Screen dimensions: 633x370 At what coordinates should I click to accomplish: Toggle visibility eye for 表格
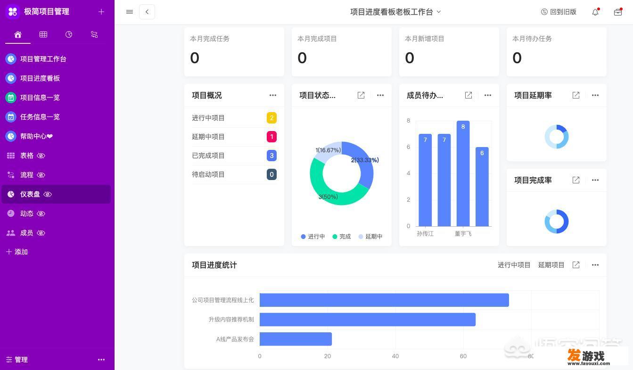41,156
